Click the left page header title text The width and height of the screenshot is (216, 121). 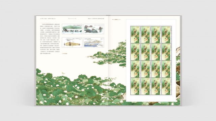[48, 18]
